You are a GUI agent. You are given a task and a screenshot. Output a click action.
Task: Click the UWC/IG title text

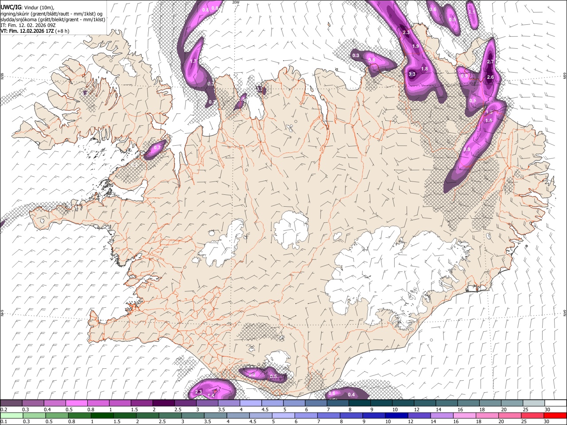coord(11,8)
